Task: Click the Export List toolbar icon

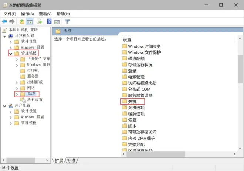Action: coord(39,21)
